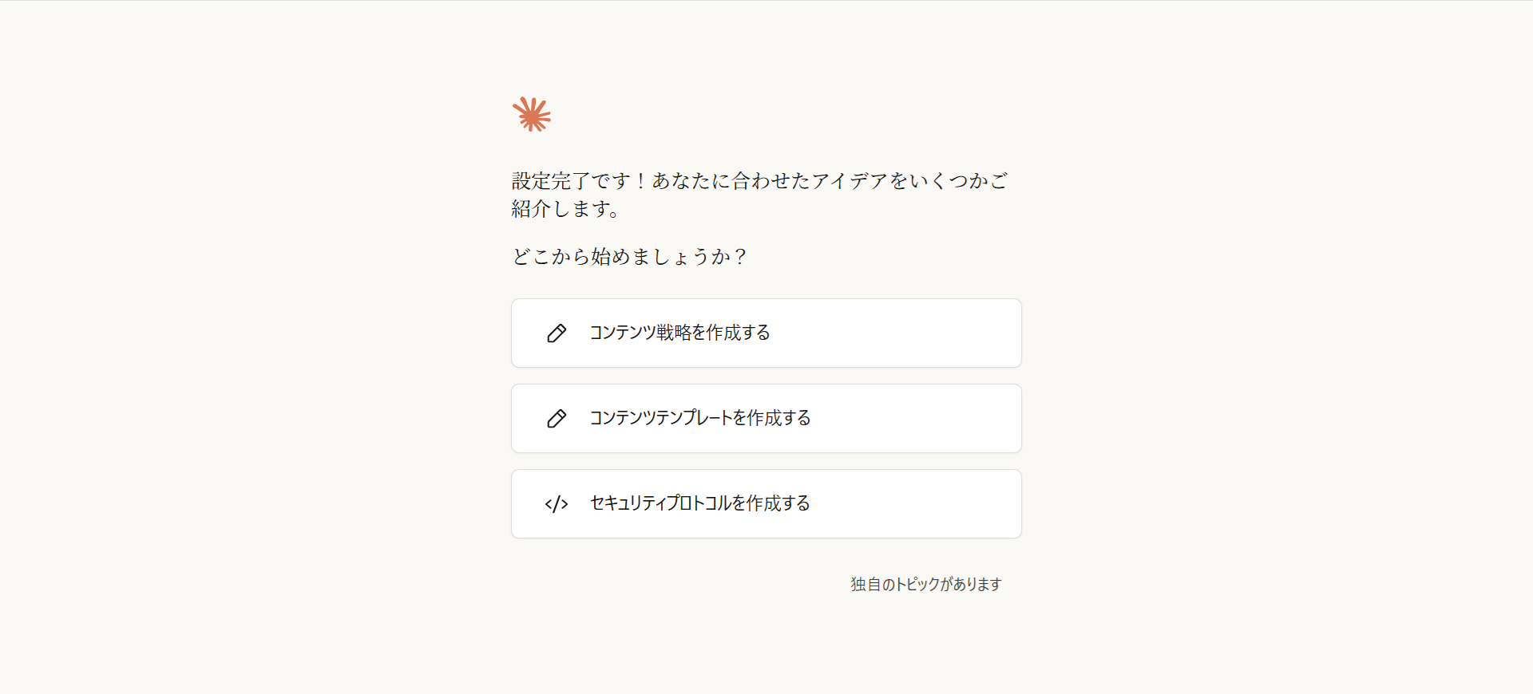Click pencil icon beside コンテンツテンプレートを作成する

(557, 419)
